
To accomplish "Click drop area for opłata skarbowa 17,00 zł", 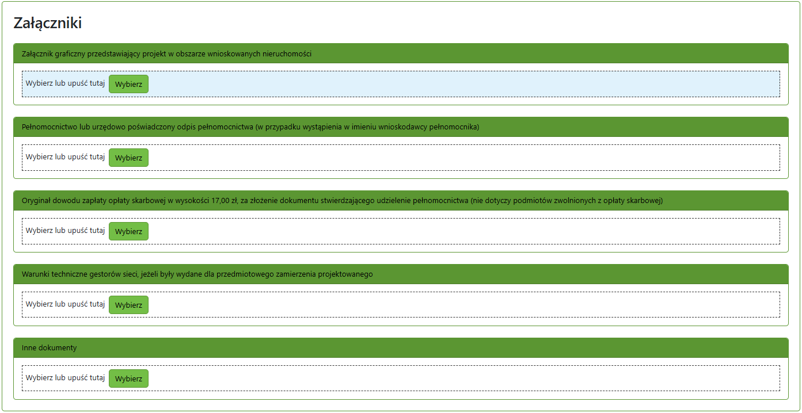I will (x=461, y=231).
